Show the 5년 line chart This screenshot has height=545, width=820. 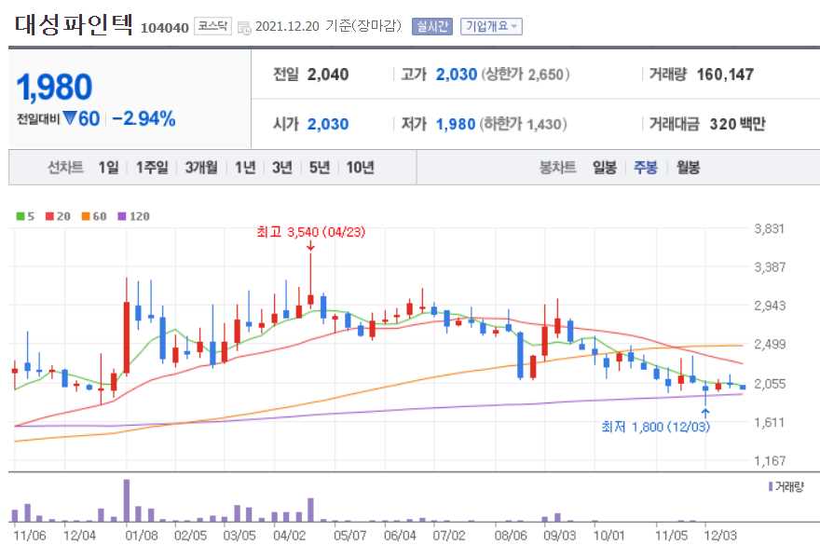click(319, 168)
